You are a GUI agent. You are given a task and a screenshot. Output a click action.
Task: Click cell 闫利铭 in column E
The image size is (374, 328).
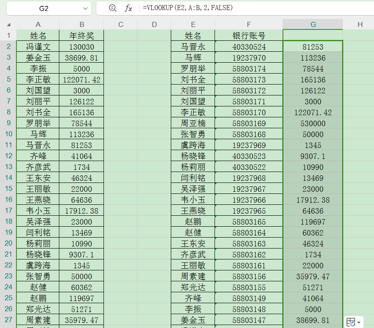193,178
